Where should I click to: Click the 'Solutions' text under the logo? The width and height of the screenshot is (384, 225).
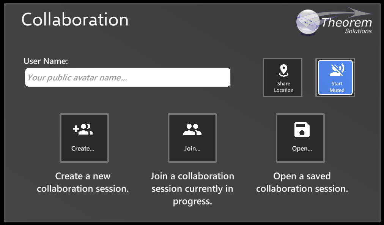point(358,32)
